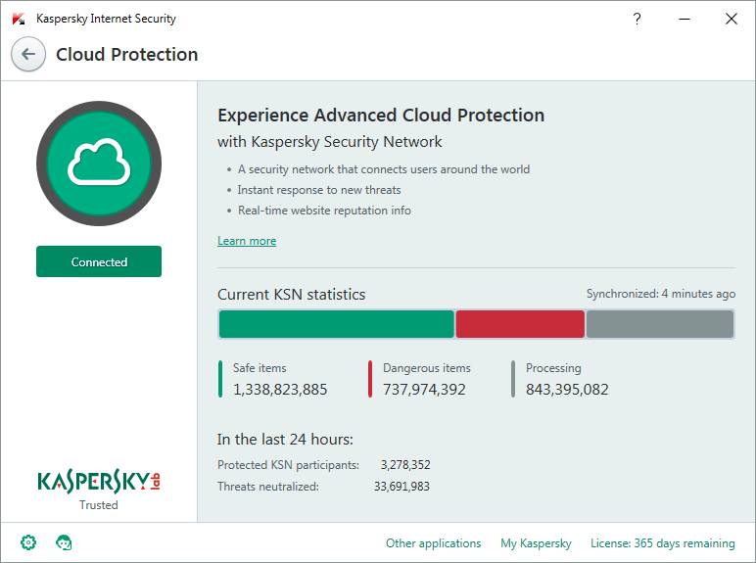756x563 pixels.
Task: Open support via the headset face icon
Action: (x=65, y=542)
